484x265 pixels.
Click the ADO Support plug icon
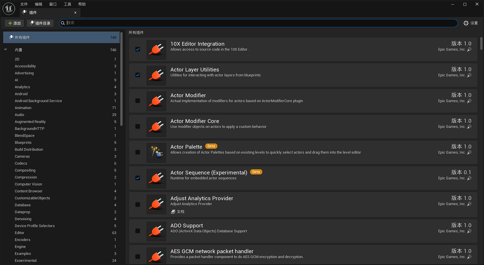[157, 231]
